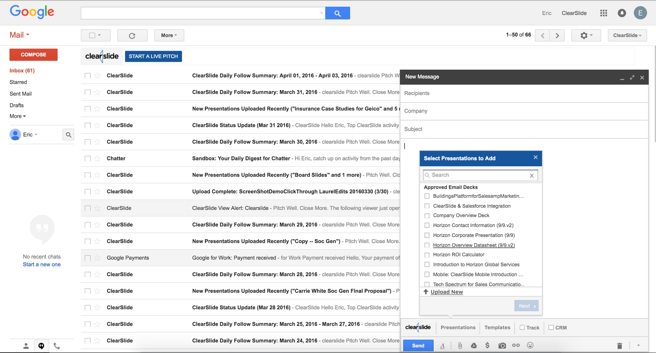Open search options arrow

coord(321,13)
